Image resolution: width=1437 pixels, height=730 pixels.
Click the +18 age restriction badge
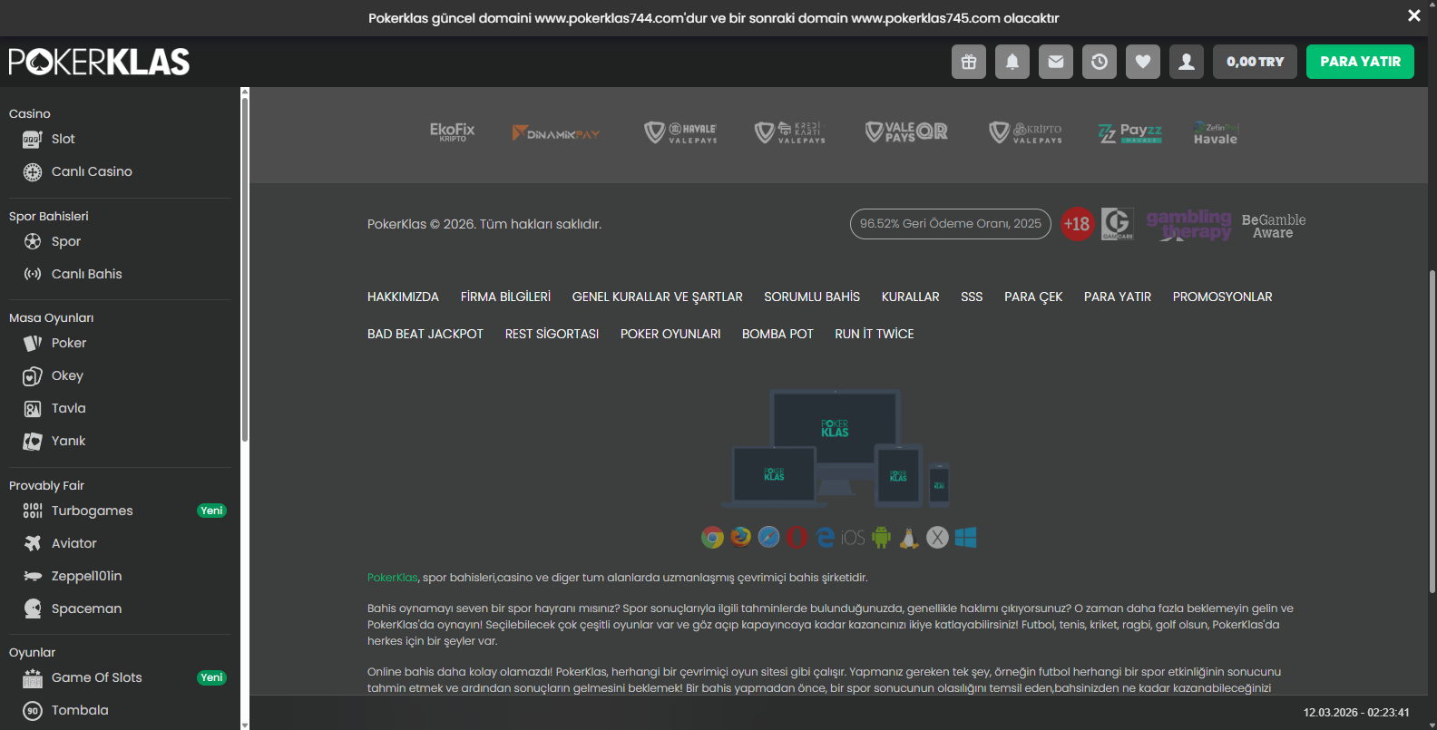coord(1077,224)
